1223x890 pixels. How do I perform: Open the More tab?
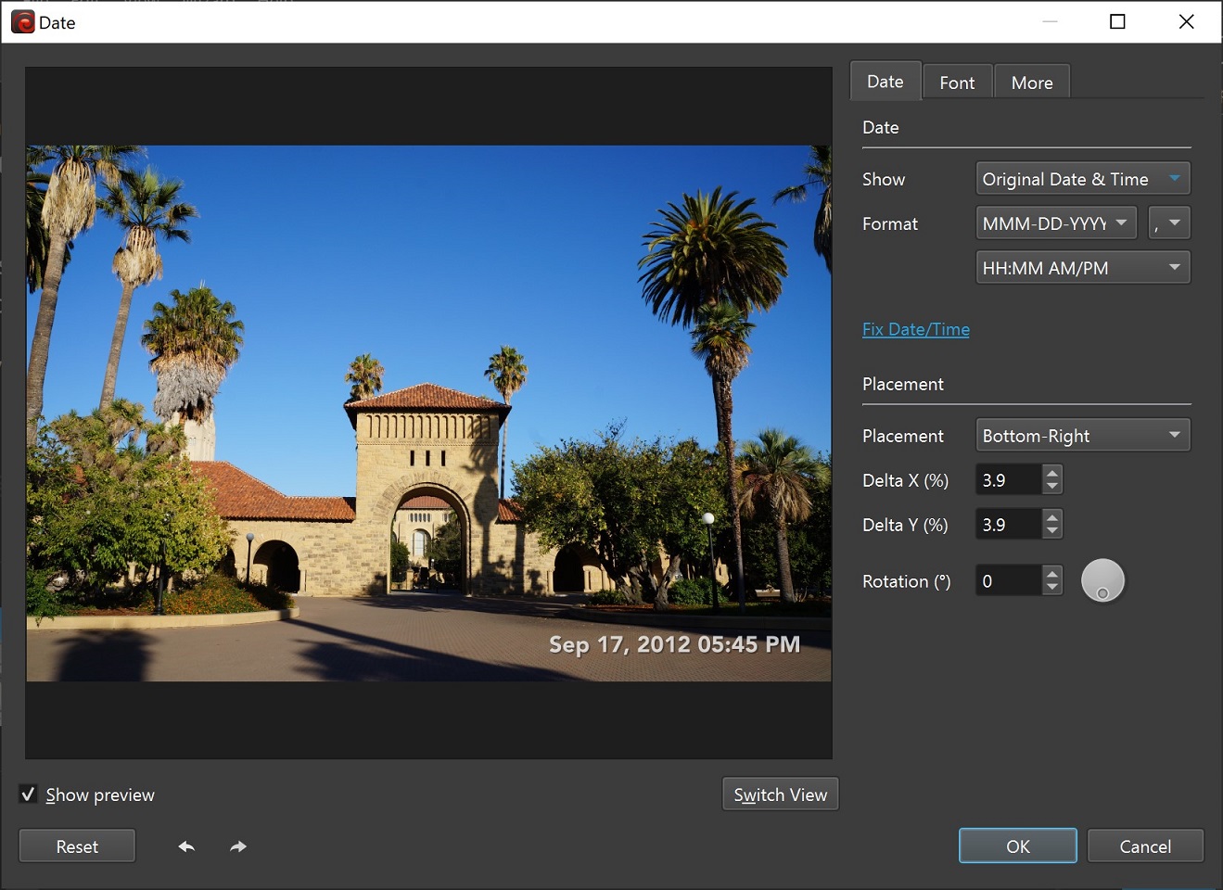pos(1032,82)
